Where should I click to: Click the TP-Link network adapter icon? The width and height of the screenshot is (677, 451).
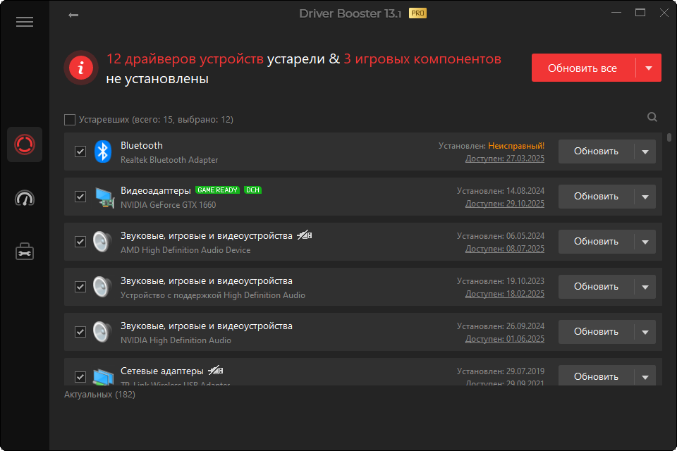click(x=103, y=376)
